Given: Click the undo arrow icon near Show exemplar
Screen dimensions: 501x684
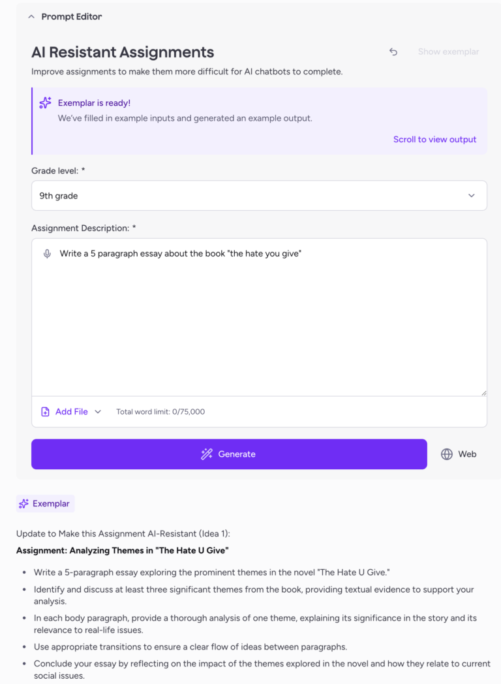Looking at the screenshot, I should (393, 52).
